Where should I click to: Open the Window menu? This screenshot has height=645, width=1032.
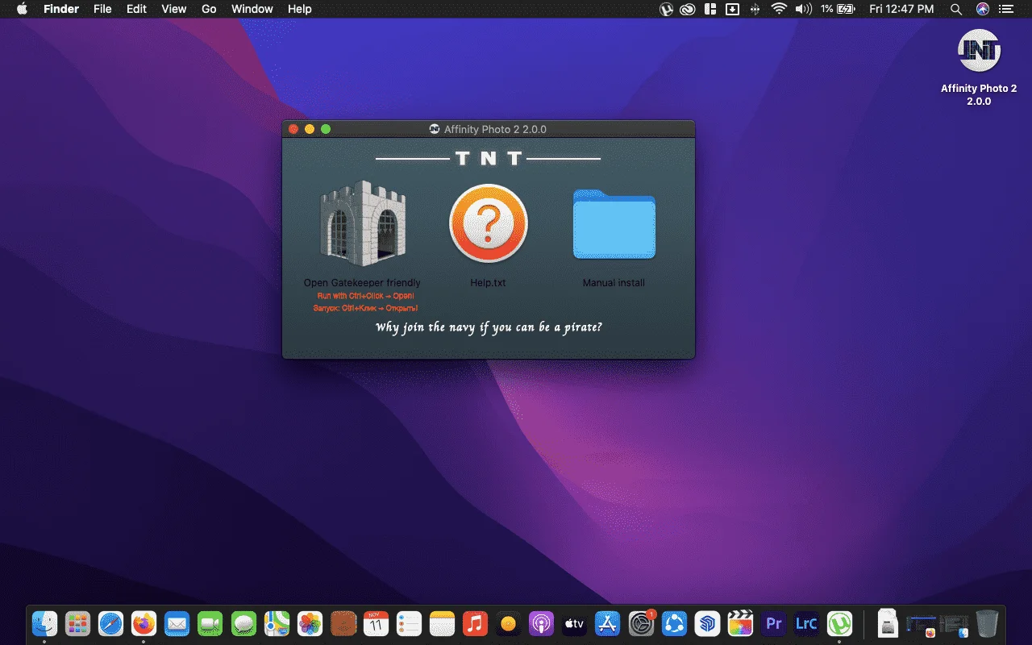point(252,9)
